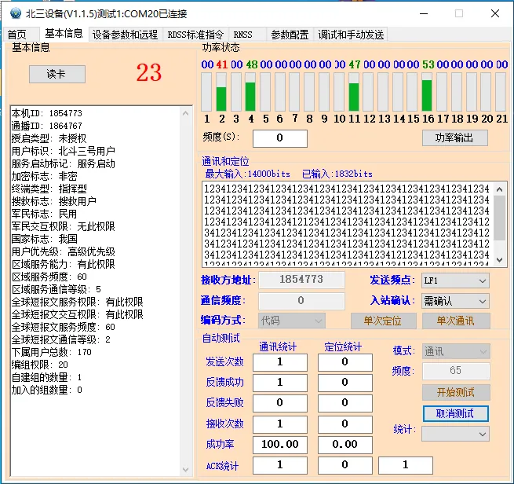Click the 单次通讯 button
The height and width of the screenshot is (484, 514).
456,321
